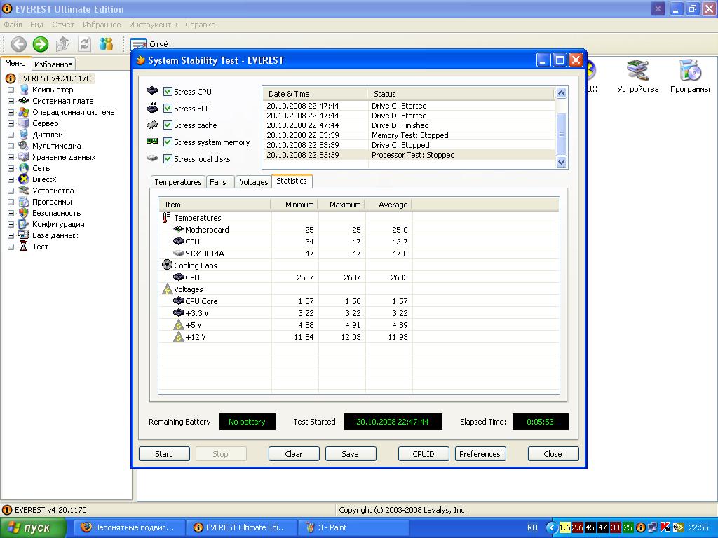
Task: Click the Kaspersky icon in the system tray
Action: [665, 527]
